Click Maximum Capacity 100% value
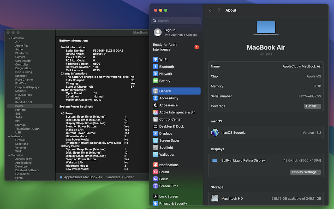The image size is (334, 209). 97,100
